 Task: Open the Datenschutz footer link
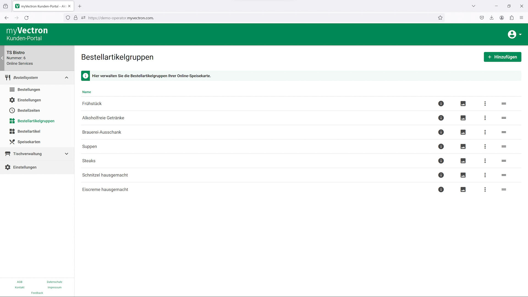click(54, 282)
